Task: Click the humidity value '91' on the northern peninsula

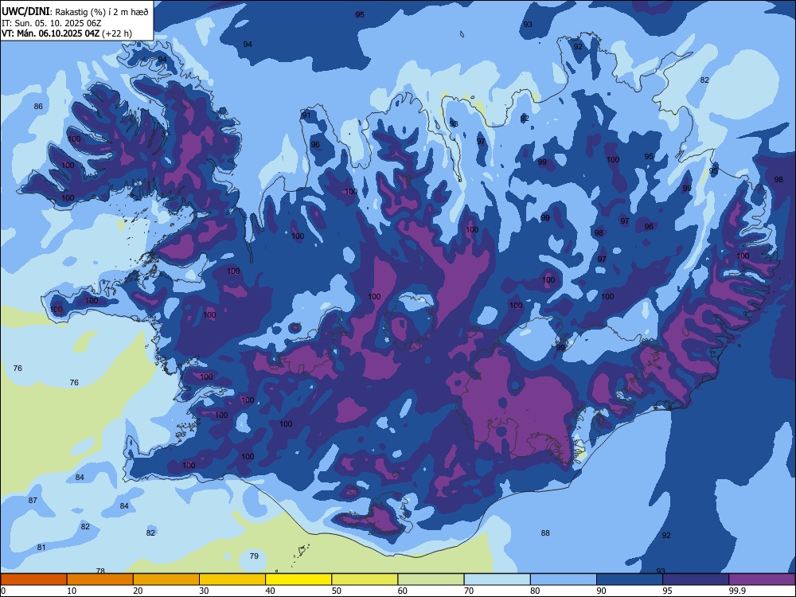Action: pyautogui.click(x=306, y=115)
